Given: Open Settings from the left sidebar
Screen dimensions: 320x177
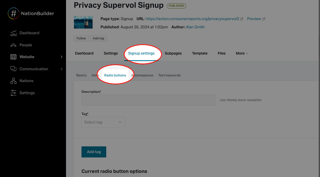Looking at the screenshot, I should point(27,93).
